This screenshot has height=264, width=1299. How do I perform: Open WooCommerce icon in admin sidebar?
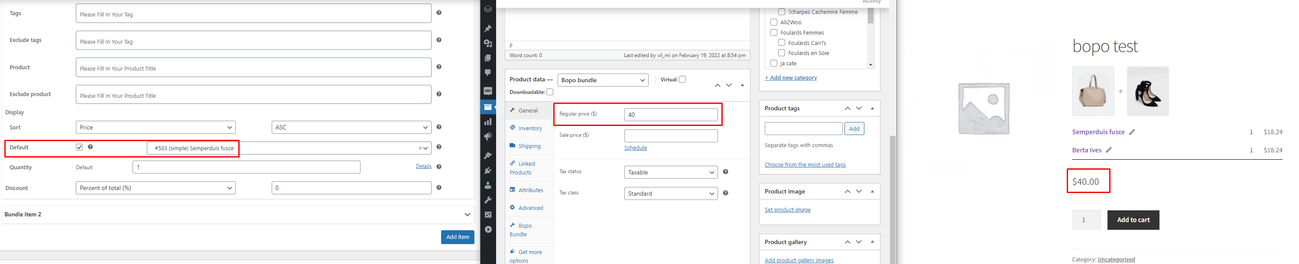(x=487, y=91)
